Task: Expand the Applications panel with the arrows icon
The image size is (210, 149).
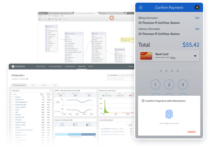Action: tap(50, 90)
